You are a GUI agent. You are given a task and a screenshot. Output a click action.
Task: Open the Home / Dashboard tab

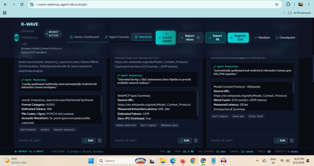[84, 37]
